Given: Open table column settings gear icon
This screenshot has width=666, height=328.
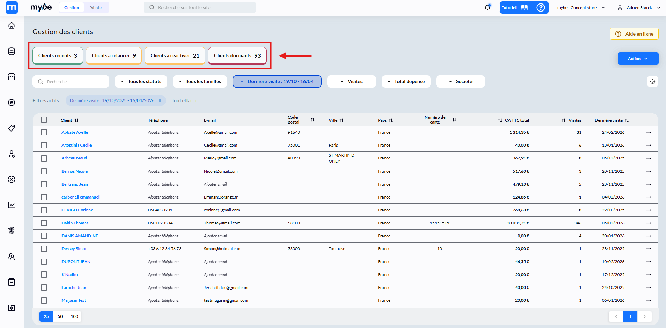Looking at the screenshot, I should [x=652, y=82].
